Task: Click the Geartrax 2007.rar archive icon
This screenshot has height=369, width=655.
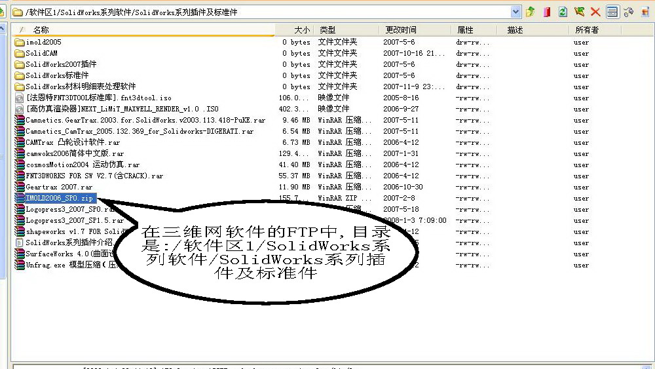Action: [x=19, y=187]
